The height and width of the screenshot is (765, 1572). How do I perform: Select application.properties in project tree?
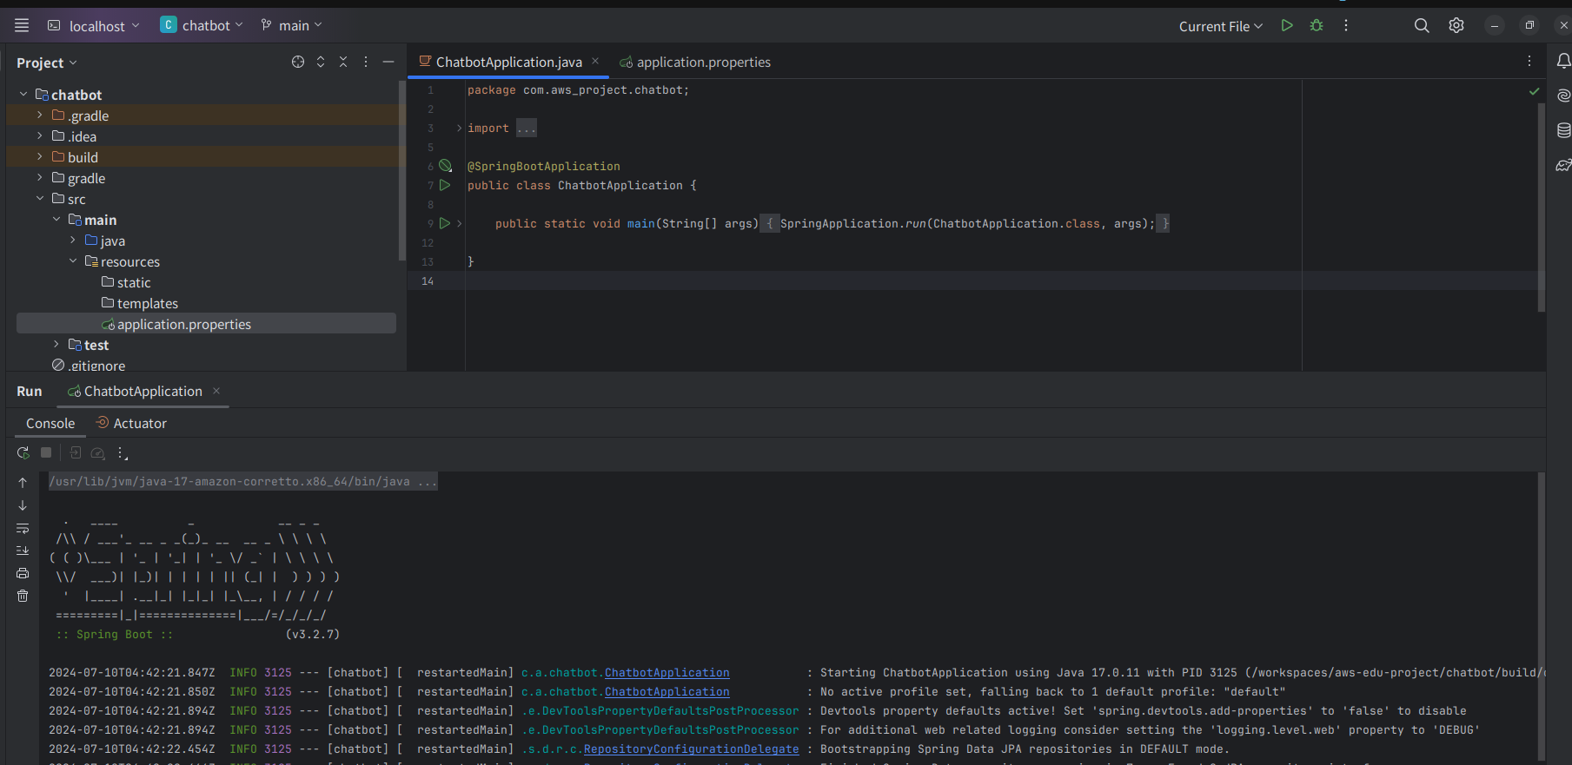[x=183, y=325]
